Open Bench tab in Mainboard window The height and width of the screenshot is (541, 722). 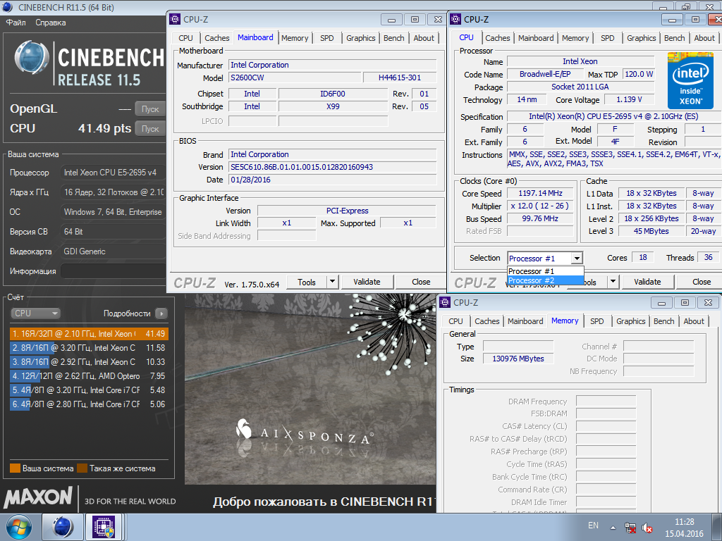coord(393,38)
